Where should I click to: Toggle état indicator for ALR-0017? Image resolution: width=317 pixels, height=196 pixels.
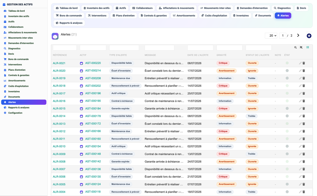tap(287, 93)
